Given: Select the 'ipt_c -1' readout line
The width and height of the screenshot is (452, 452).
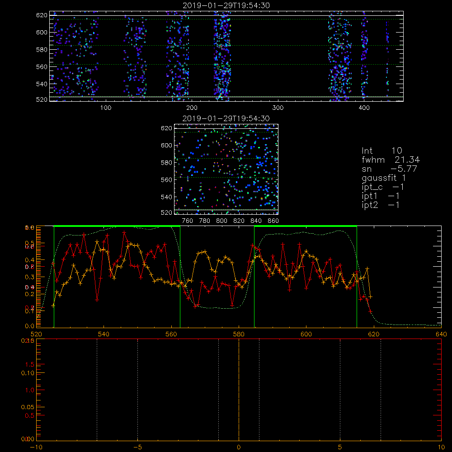Looking at the screenshot, I should [383, 187].
